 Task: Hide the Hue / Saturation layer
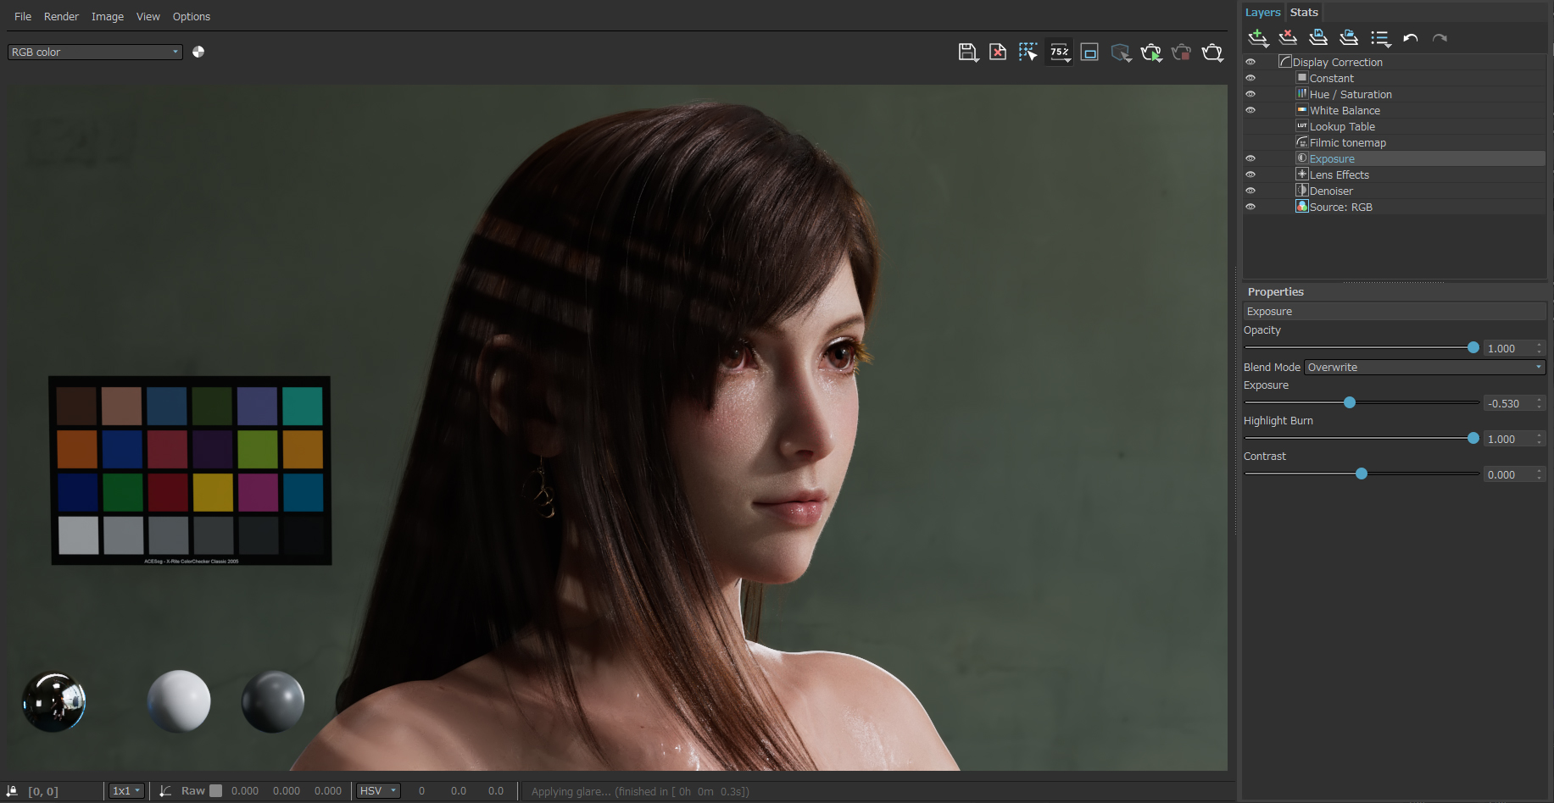(1250, 94)
